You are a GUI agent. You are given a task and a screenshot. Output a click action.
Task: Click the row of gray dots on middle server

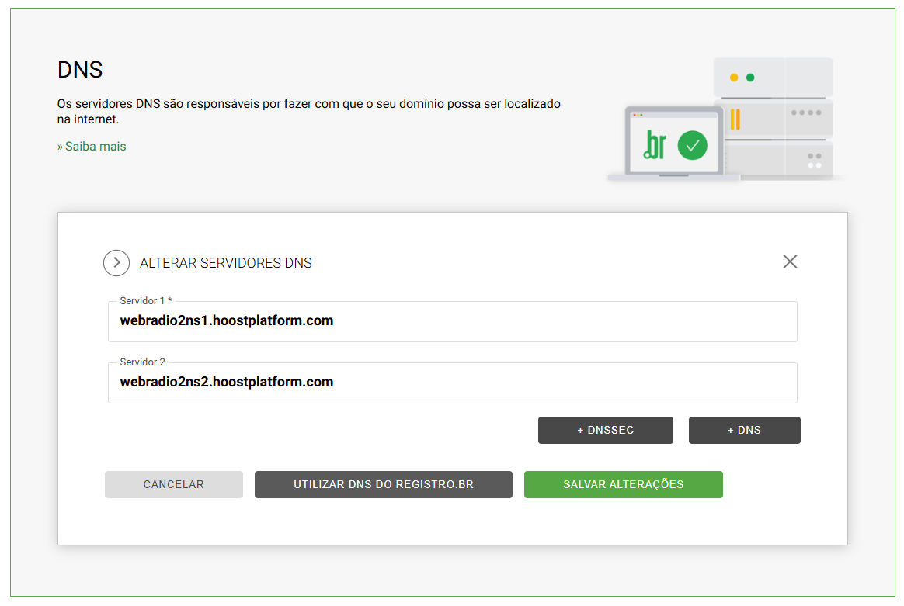tap(806, 113)
